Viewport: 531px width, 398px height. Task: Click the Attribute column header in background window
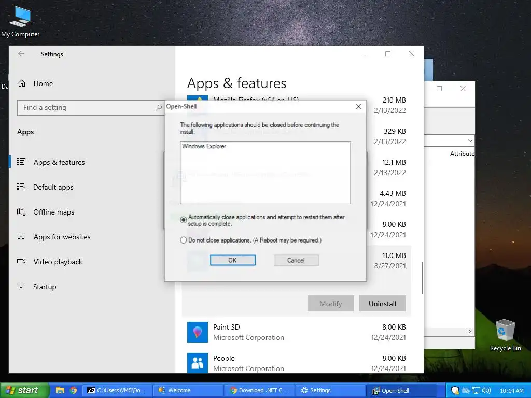pyautogui.click(x=462, y=154)
